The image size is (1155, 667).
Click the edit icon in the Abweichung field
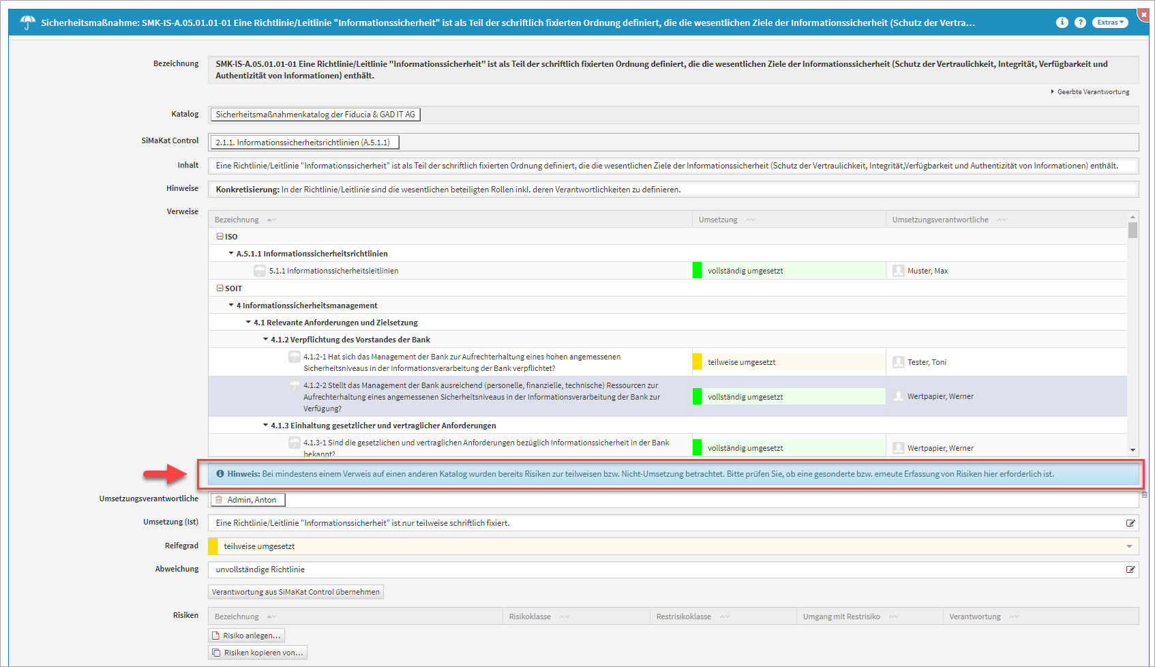(1130, 569)
